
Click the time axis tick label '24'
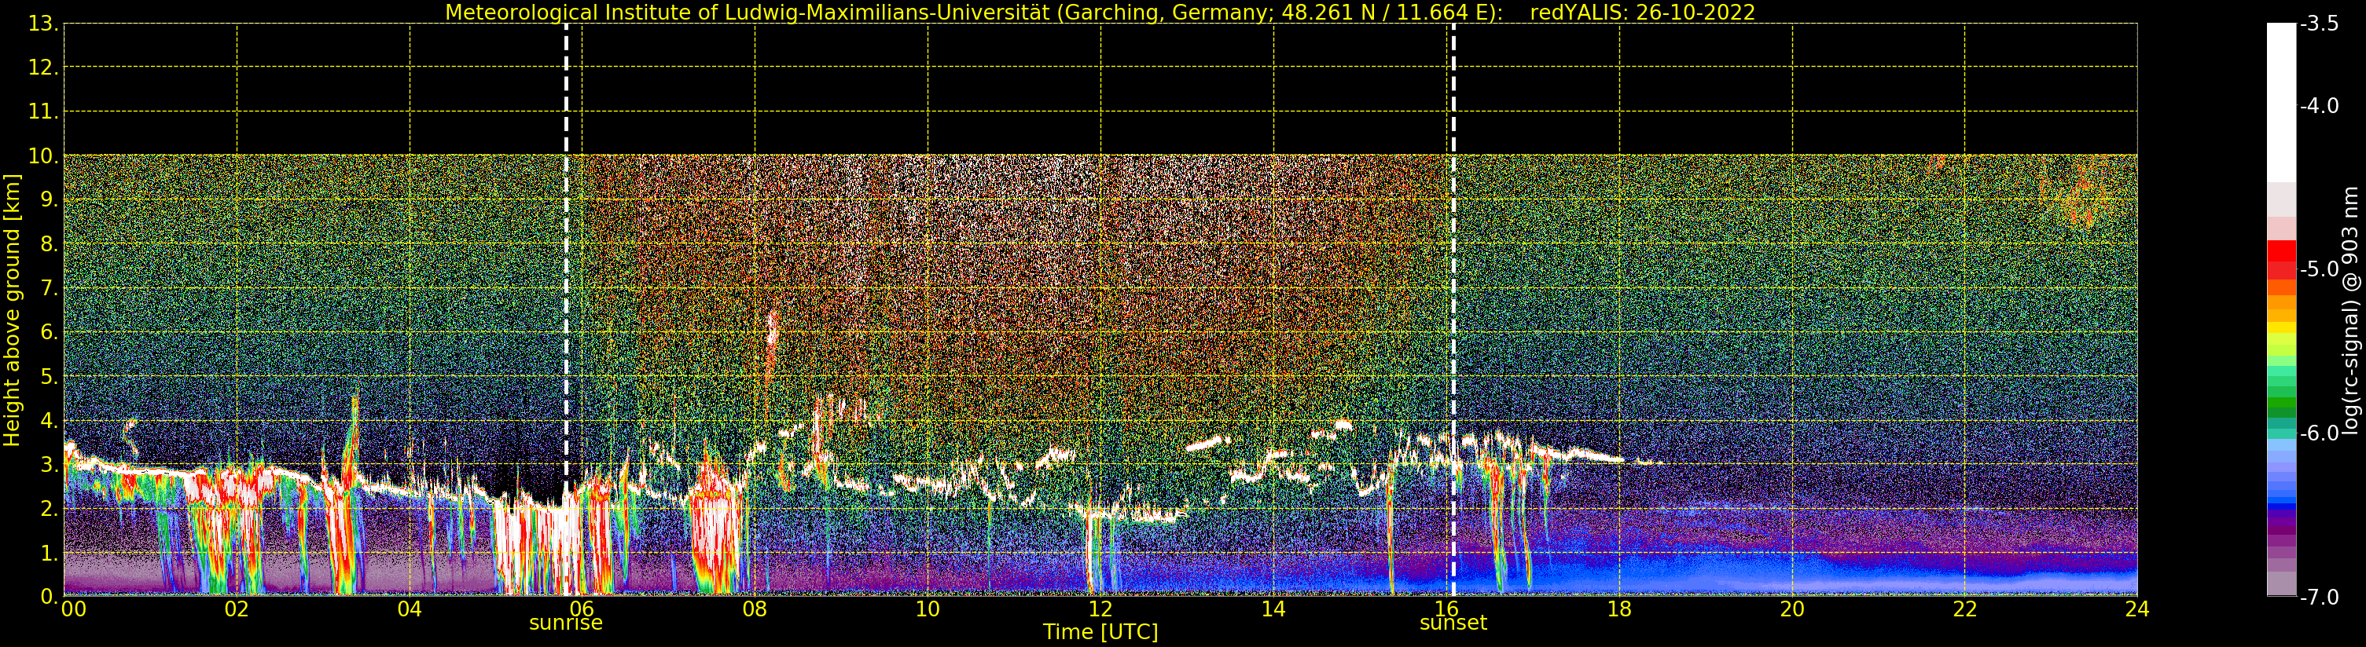click(2137, 609)
